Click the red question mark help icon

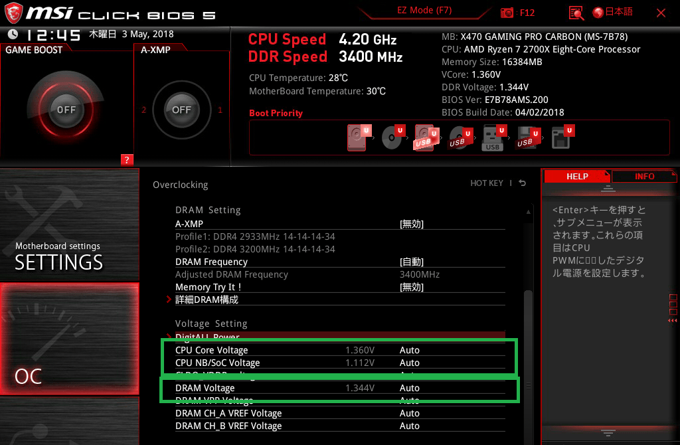(x=127, y=159)
